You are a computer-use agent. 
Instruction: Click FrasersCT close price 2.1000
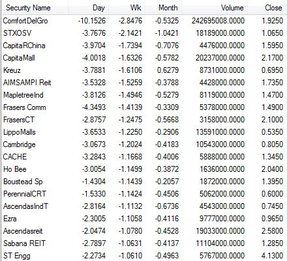272,120
